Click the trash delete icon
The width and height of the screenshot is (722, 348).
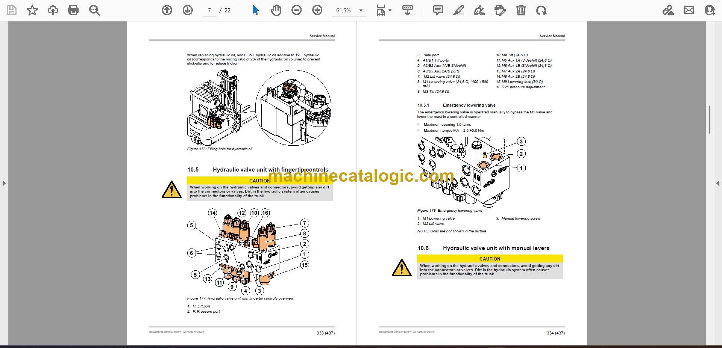pyautogui.click(x=521, y=10)
